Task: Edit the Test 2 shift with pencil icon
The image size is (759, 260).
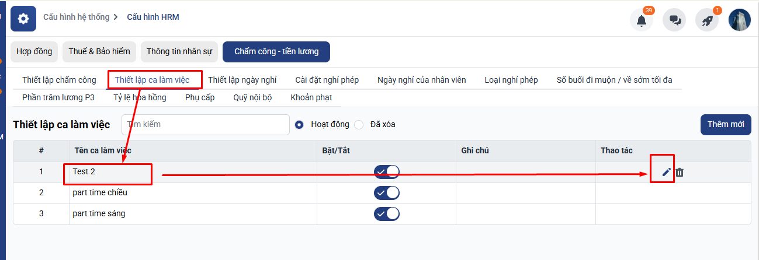Action: click(666, 172)
